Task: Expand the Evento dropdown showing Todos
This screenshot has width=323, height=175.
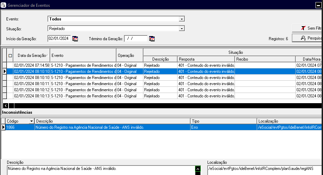Action: (182, 19)
